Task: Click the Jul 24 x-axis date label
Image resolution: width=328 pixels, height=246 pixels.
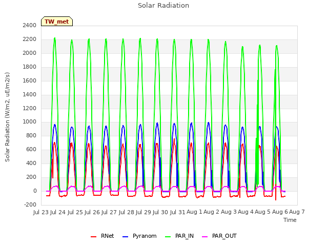Action: click(58, 212)
